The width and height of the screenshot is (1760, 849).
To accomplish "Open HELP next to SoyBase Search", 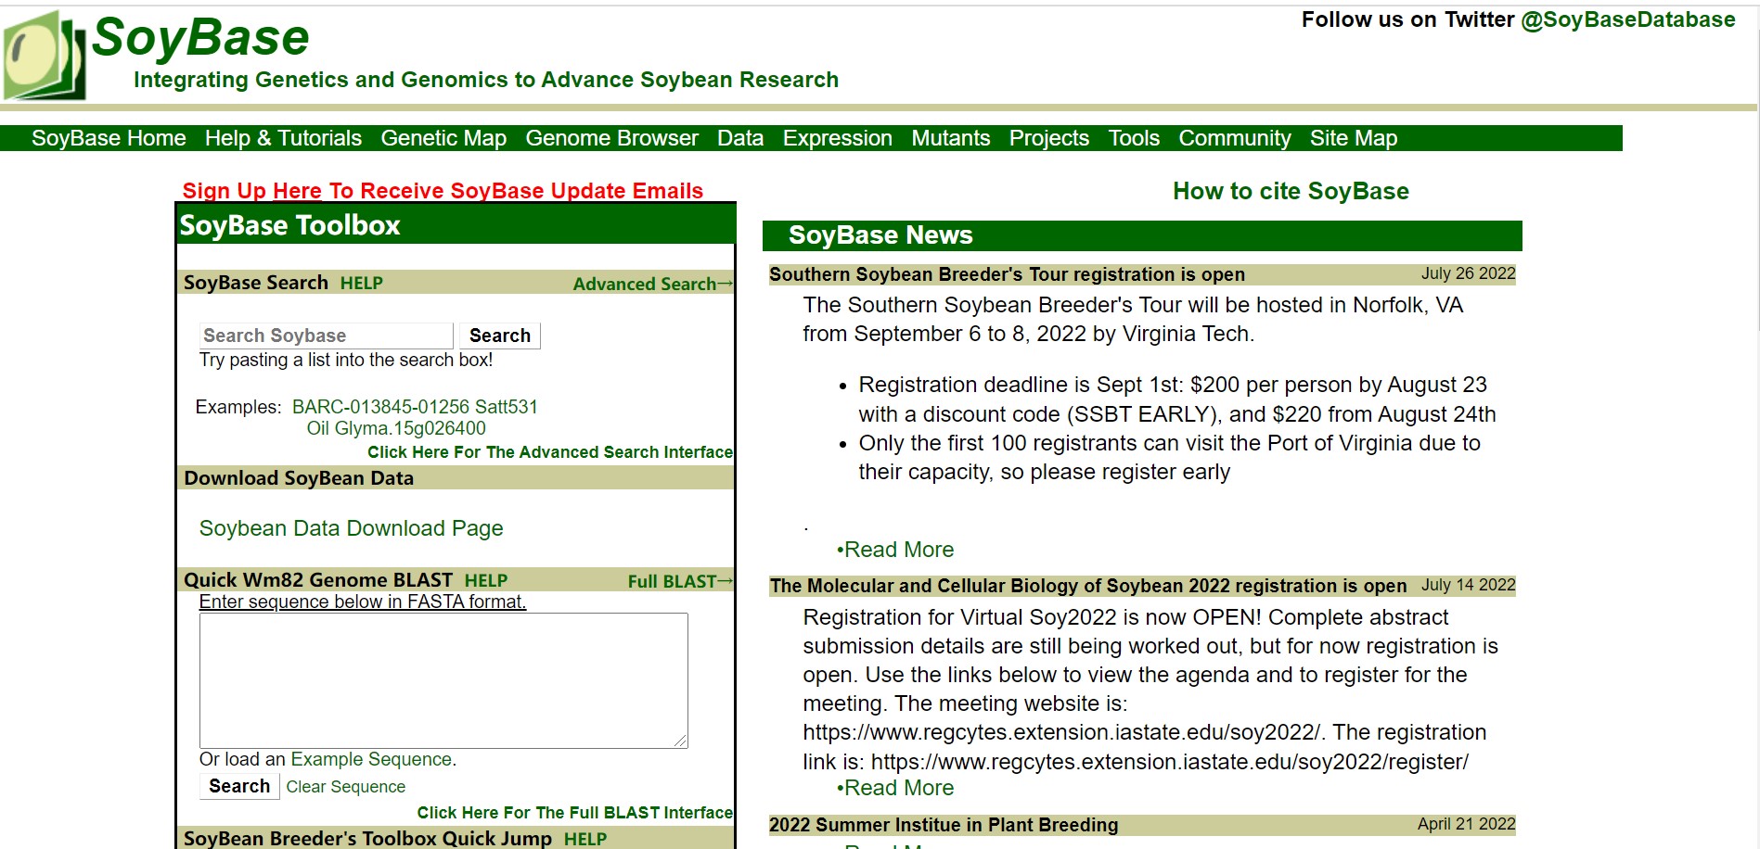I will coord(361,283).
